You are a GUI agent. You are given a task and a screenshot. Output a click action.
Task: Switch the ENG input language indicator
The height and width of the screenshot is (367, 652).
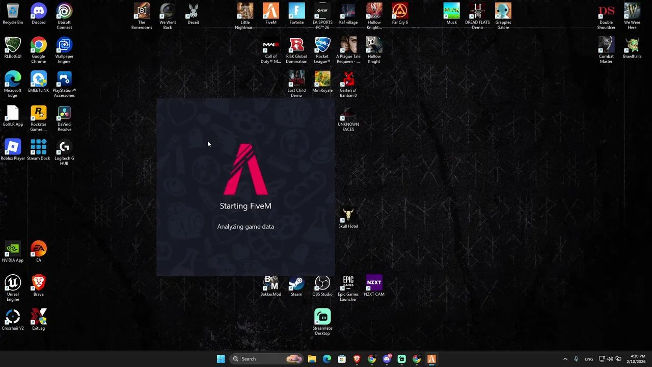(589, 359)
